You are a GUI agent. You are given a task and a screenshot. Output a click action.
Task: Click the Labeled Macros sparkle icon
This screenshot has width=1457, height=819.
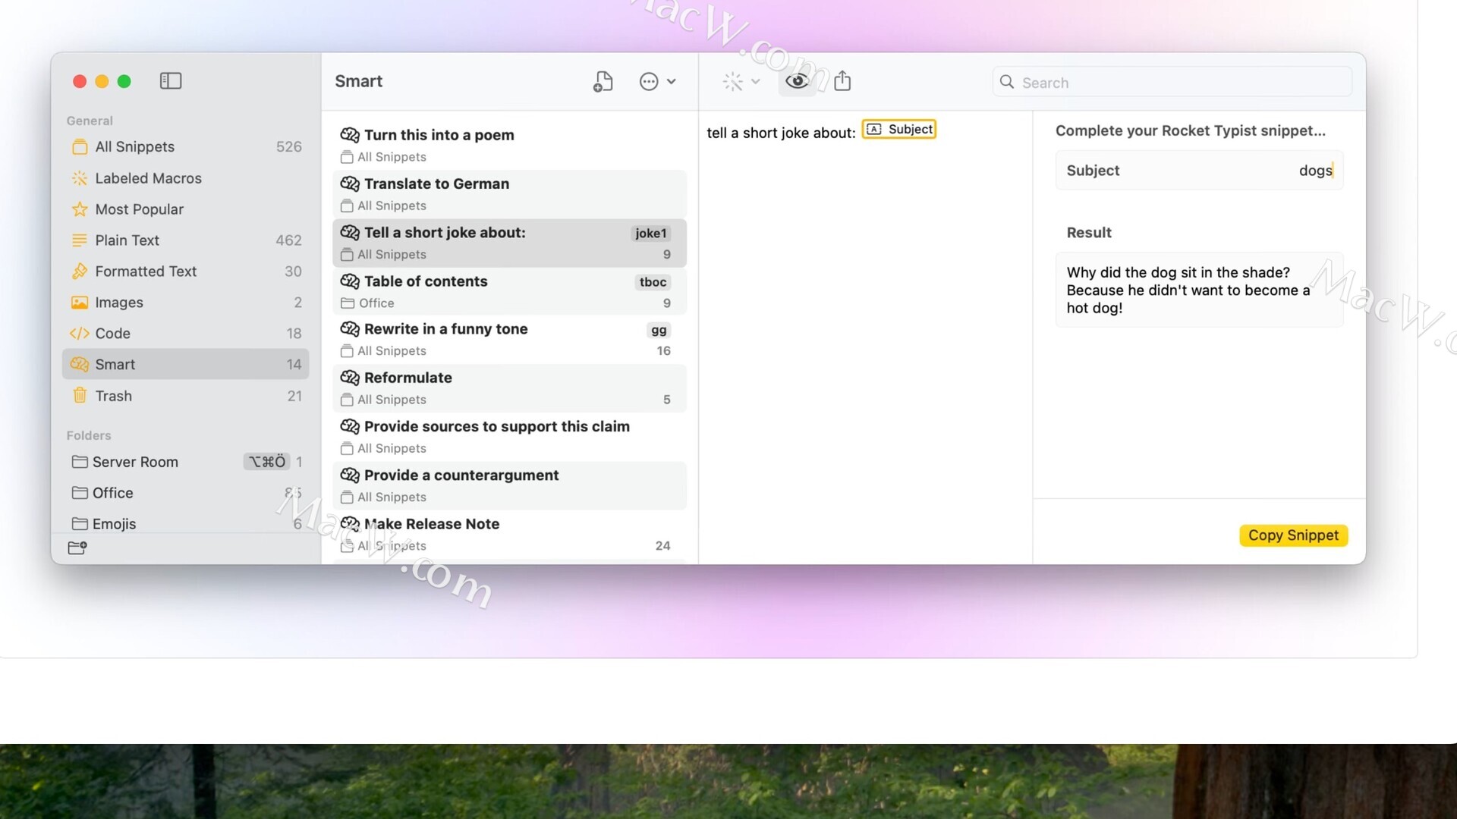(x=80, y=178)
